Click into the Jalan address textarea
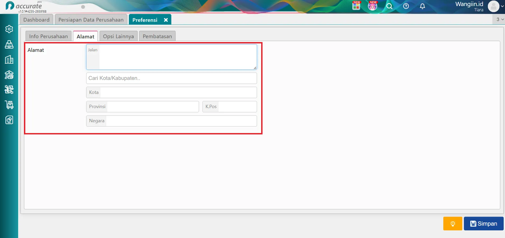This screenshot has height=238, width=505. click(x=172, y=57)
